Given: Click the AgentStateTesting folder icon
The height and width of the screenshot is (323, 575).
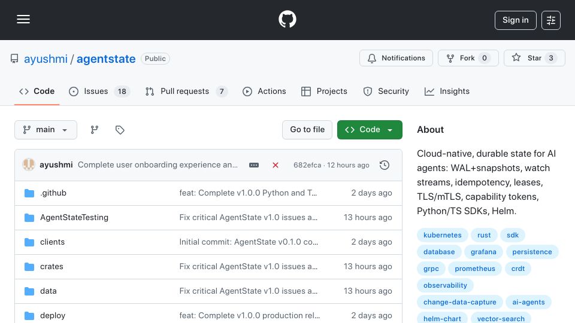Looking at the screenshot, I should [x=29, y=218].
